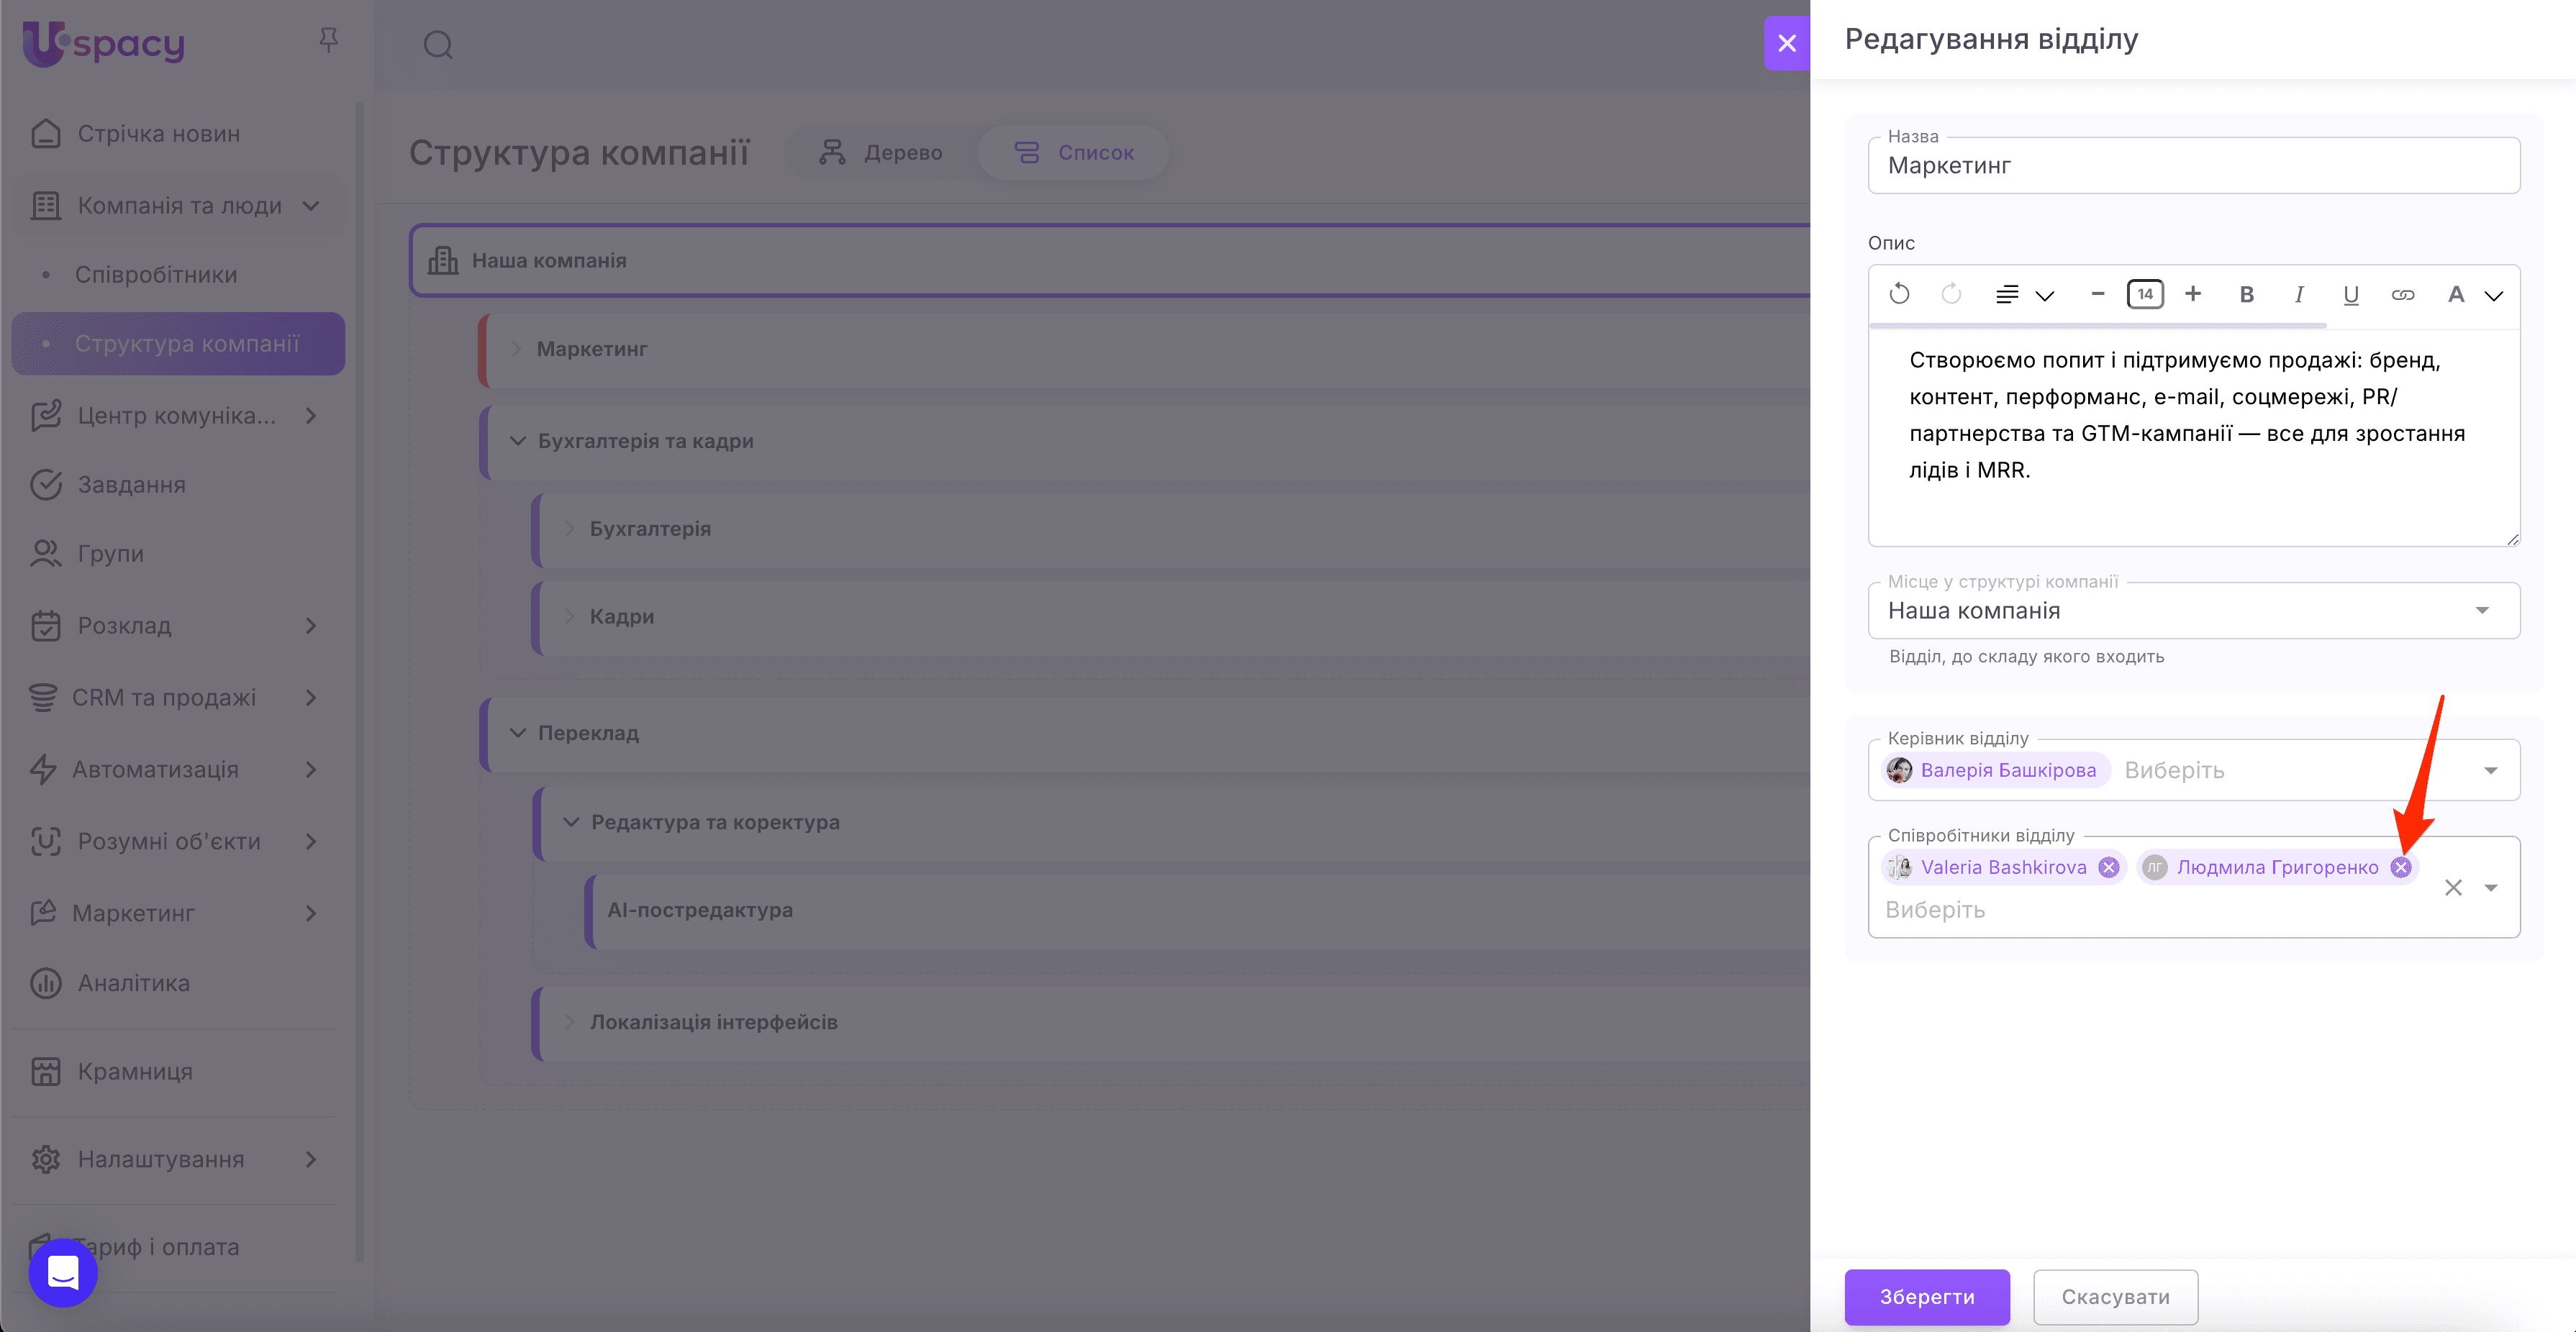Open the text color picker A icon
Viewport: 2576px width, 1332px height.
pos(2455,293)
